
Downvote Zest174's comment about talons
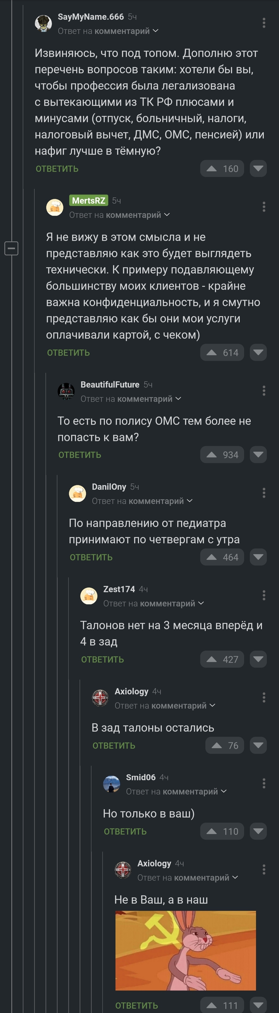pos(258,659)
